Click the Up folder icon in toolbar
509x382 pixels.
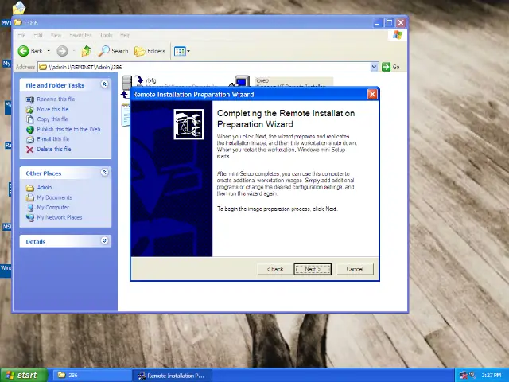(86, 51)
